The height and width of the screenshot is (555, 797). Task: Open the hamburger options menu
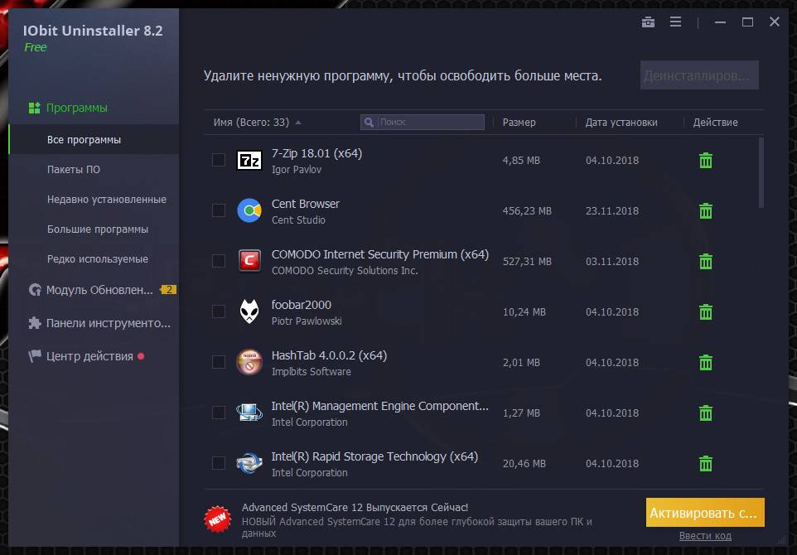pos(675,22)
